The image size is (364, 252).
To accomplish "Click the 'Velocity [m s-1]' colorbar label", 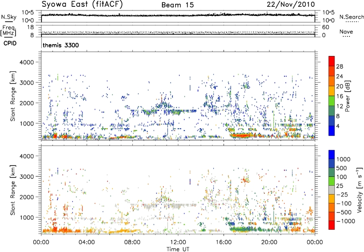I will [359, 190].
